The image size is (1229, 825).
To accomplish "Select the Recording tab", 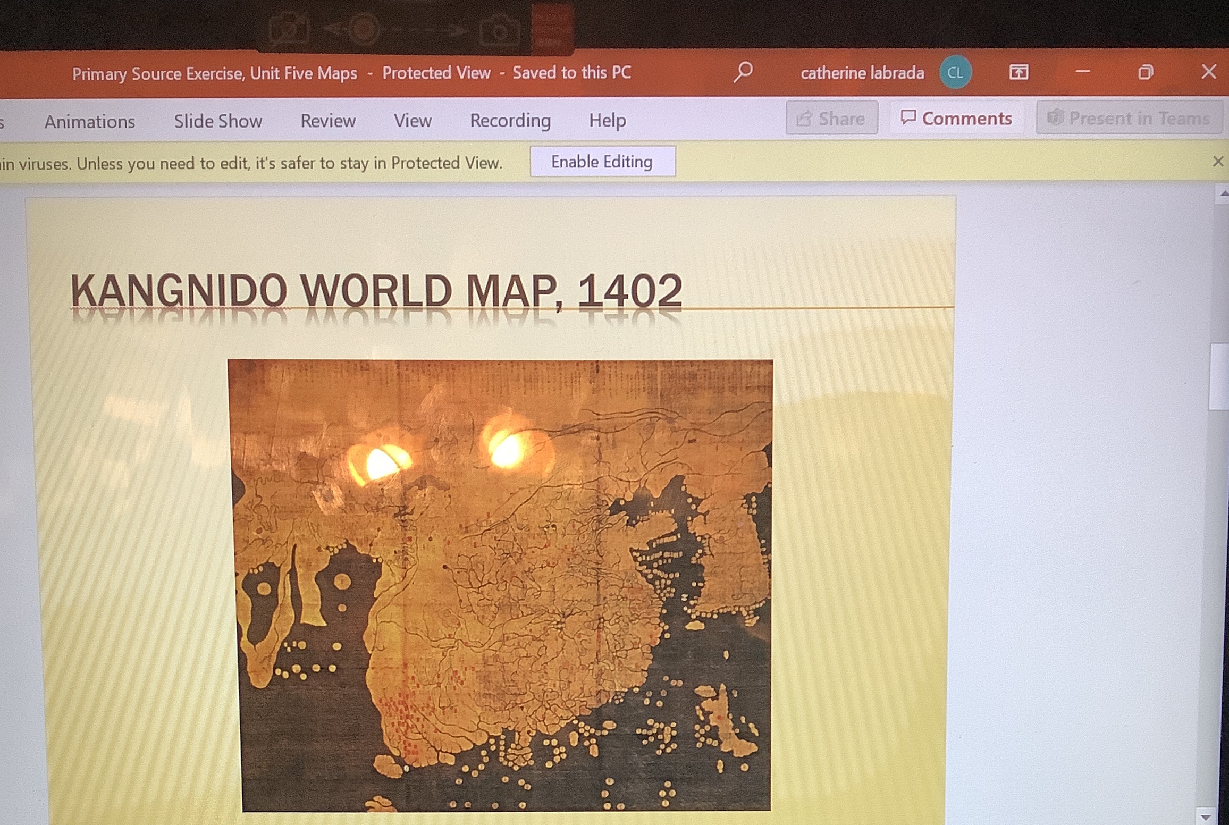I will click(x=511, y=121).
